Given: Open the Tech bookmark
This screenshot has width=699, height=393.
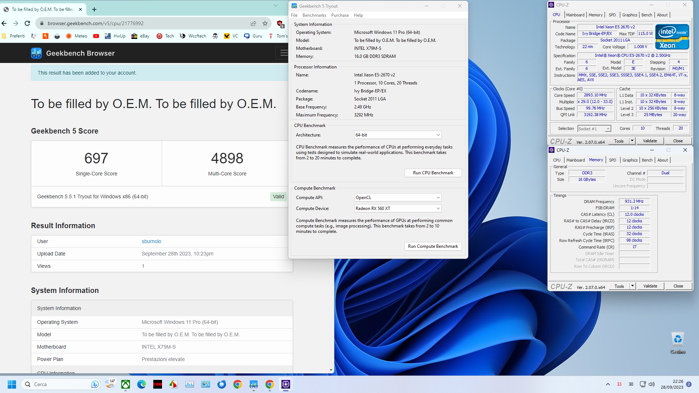Looking at the screenshot, I should (165, 36).
